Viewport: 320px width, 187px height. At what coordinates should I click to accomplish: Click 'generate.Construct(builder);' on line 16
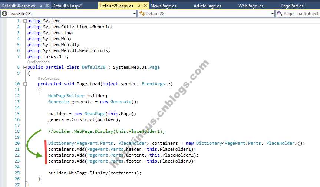tap(84, 119)
